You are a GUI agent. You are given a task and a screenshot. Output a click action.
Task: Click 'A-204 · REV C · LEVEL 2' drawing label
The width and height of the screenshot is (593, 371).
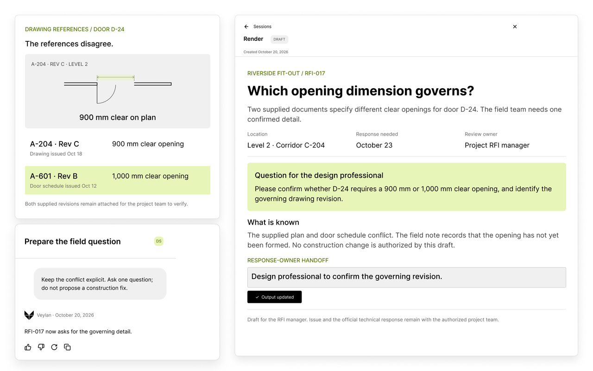coord(59,64)
